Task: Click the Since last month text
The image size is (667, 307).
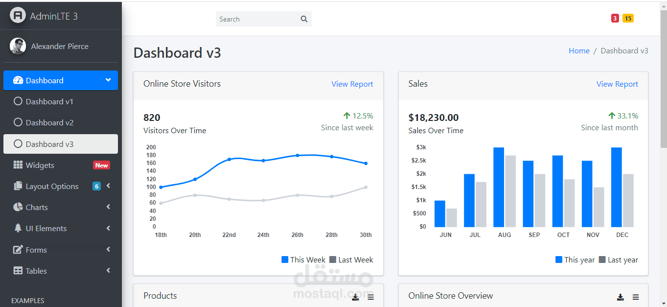Action: (609, 127)
